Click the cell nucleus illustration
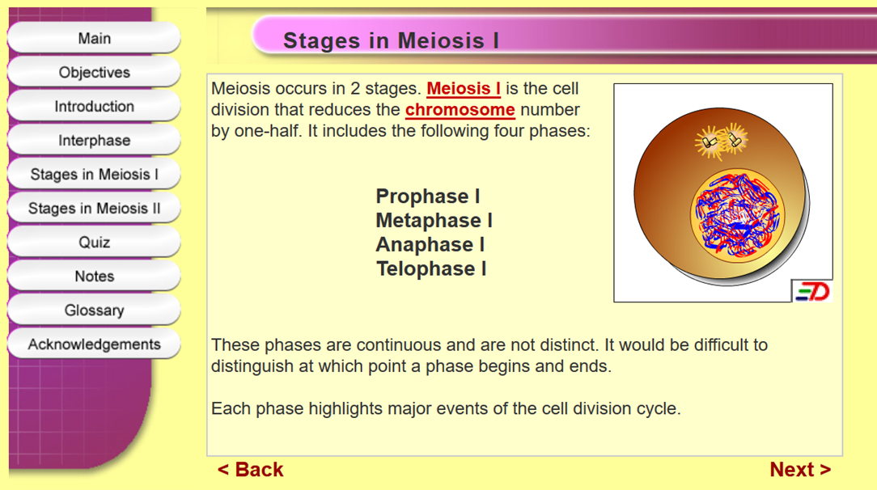This screenshot has width=877, height=490. click(x=737, y=215)
